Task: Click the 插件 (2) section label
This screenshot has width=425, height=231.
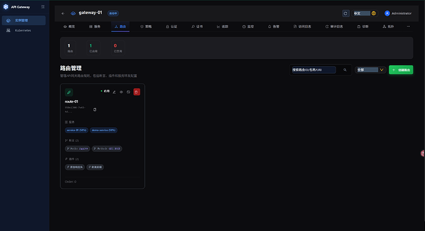Action: (x=72, y=159)
